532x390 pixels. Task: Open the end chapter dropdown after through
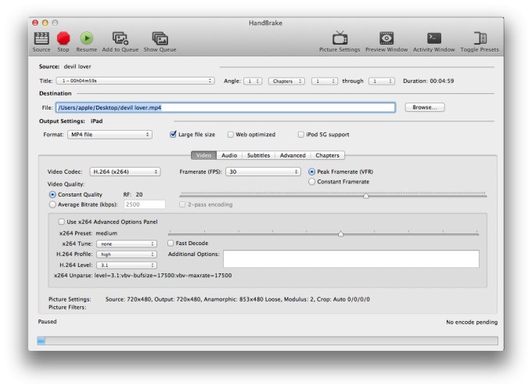coord(382,81)
